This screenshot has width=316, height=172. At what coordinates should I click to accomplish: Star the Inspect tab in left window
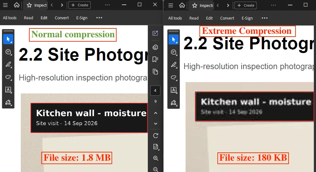tap(29, 5)
